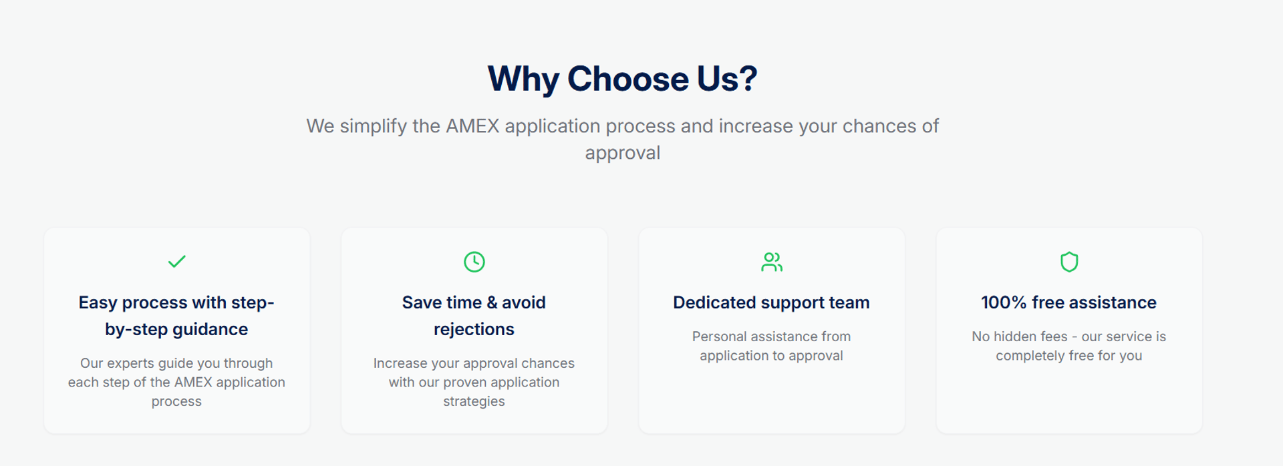Click the 'We simplify the AMEX application' subtitle
This screenshot has height=466, width=1283.
622,139
